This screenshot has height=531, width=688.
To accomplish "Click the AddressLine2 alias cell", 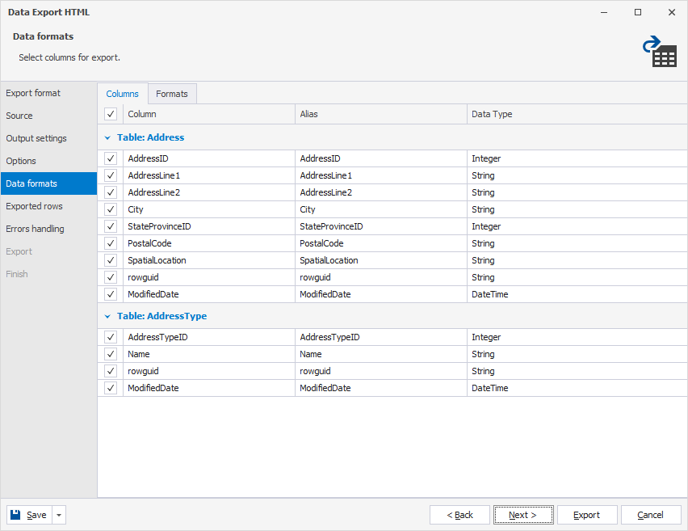I will point(381,192).
